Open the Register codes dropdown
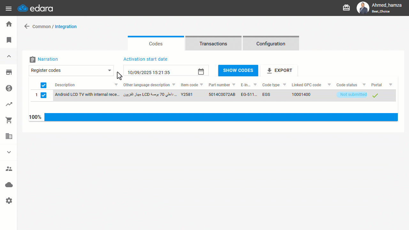The width and height of the screenshot is (409, 230). [x=71, y=70]
